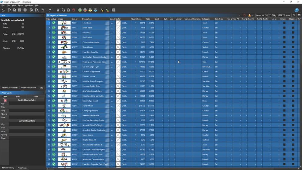The width and height of the screenshot is (302, 170).
Task: Toggle Retain checkbox for Fire Plane row
Action: pos(284,23)
